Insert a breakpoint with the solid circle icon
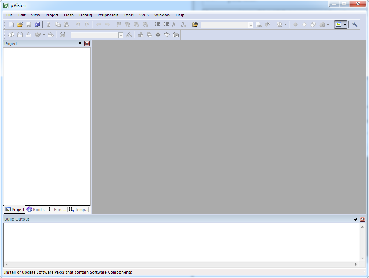369x278 pixels. [x=296, y=25]
